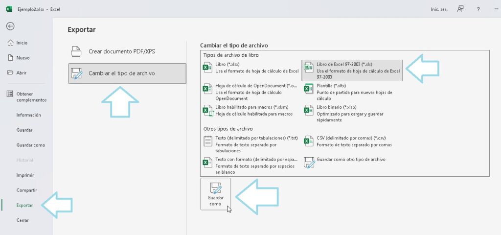Choose Crear documento PDF/XPS

[x=127, y=51]
